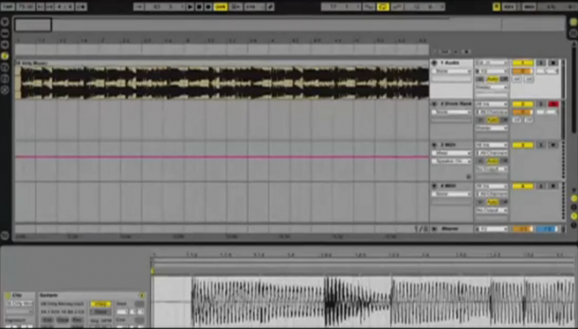The image size is (578, 329).
Task: Toggle Info View icon at bottom left
Action: (5, 235)
